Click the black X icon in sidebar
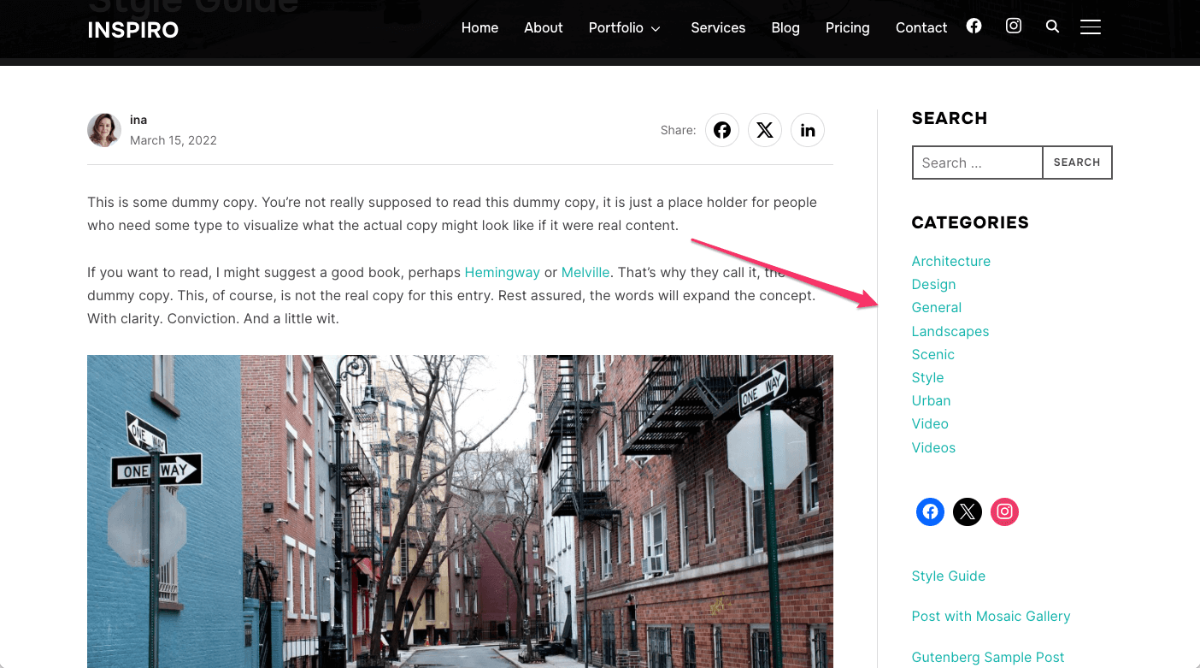The height and width of the screenshot is (668, 1200). [967, 512]
